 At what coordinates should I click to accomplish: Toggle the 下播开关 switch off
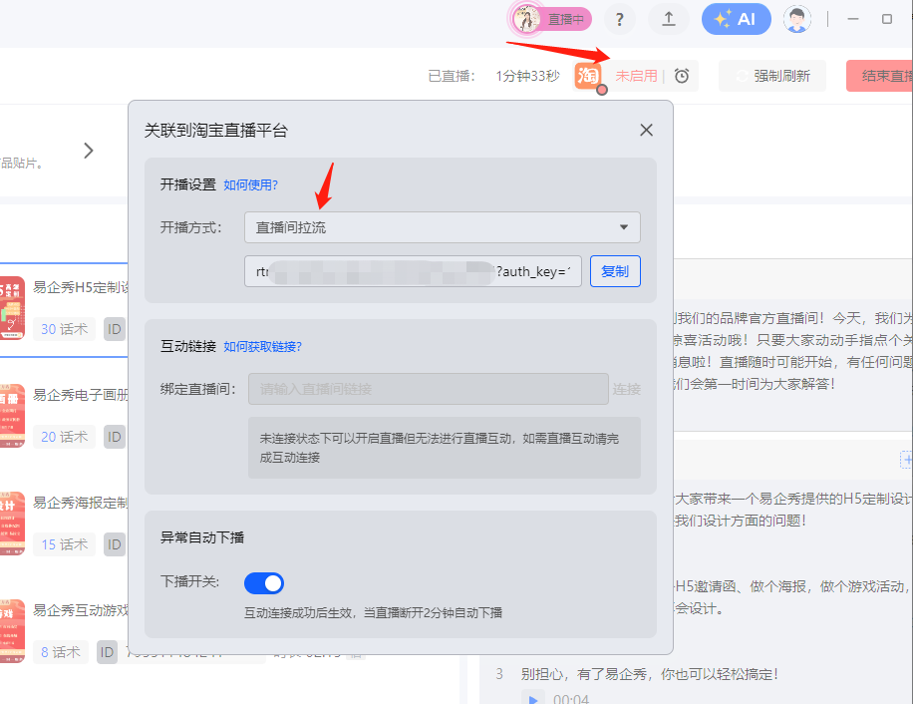pyautogui.click(x=264, y=583)
